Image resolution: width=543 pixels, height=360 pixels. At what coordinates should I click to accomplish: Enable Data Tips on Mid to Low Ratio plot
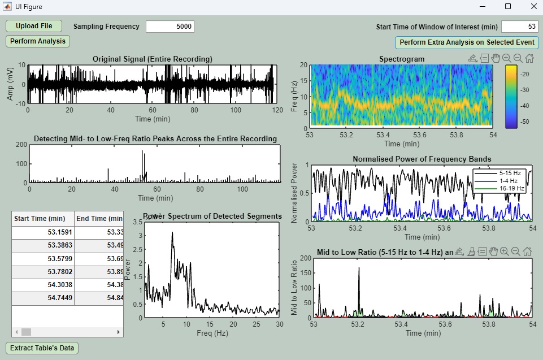point(483,251)
